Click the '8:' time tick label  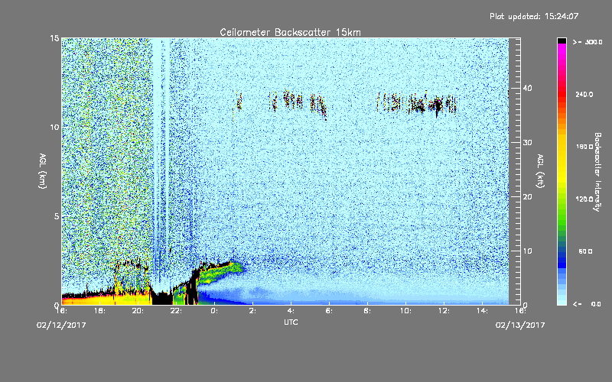click(x=367, y=311)
